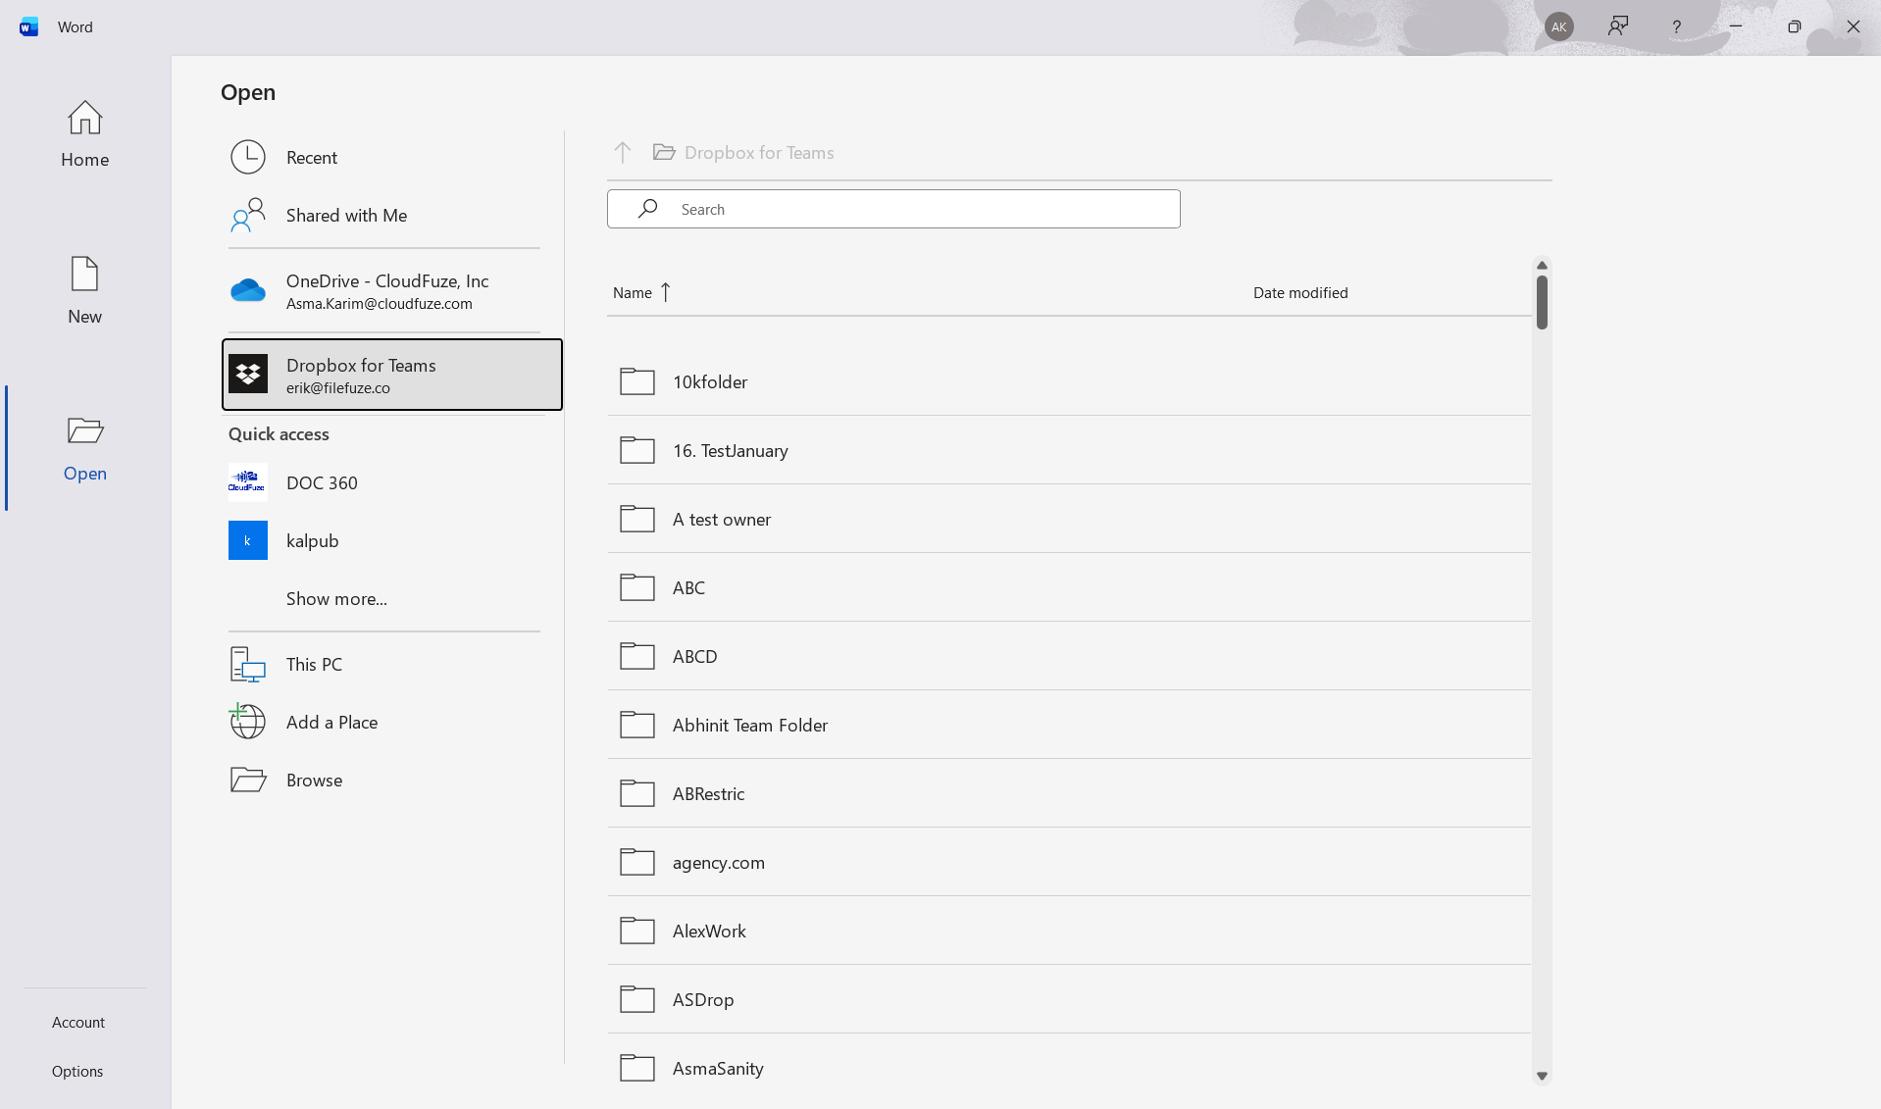Screen dimensions: 1881x1109
Task: Navigate up one folder level
Action: (x=623, y=152)
